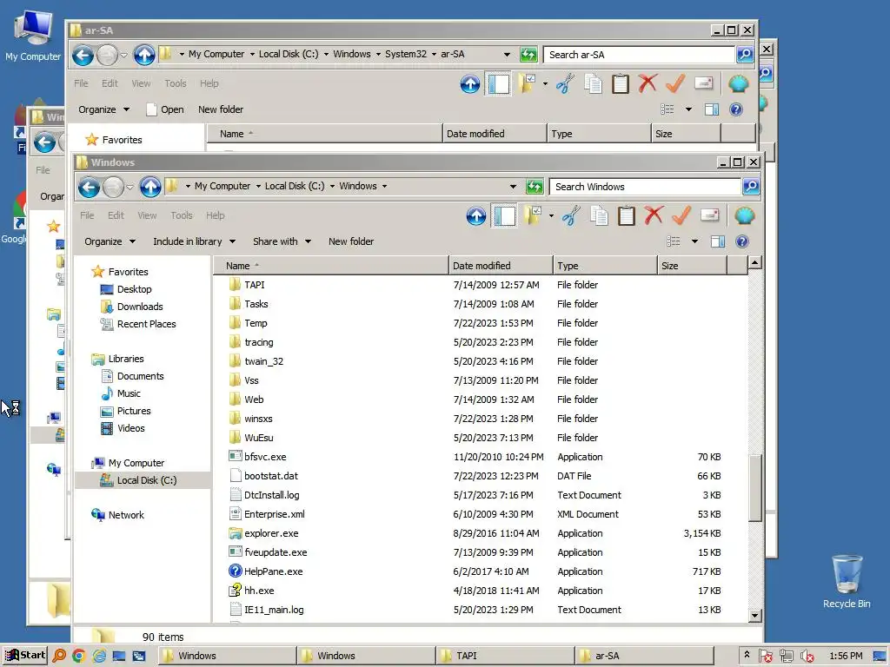Expand arrow after System32 in ar-SA breadcrumb
This screenshot has height=667, width=890.
[x=435, y=55]
